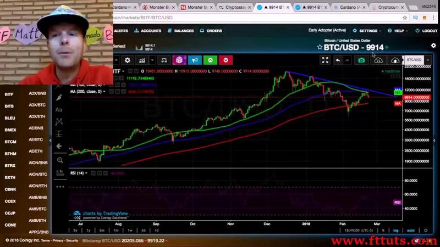440x247 pixels.
Task: Open the RSI (14) dropdown
Action: coord(86,173)
